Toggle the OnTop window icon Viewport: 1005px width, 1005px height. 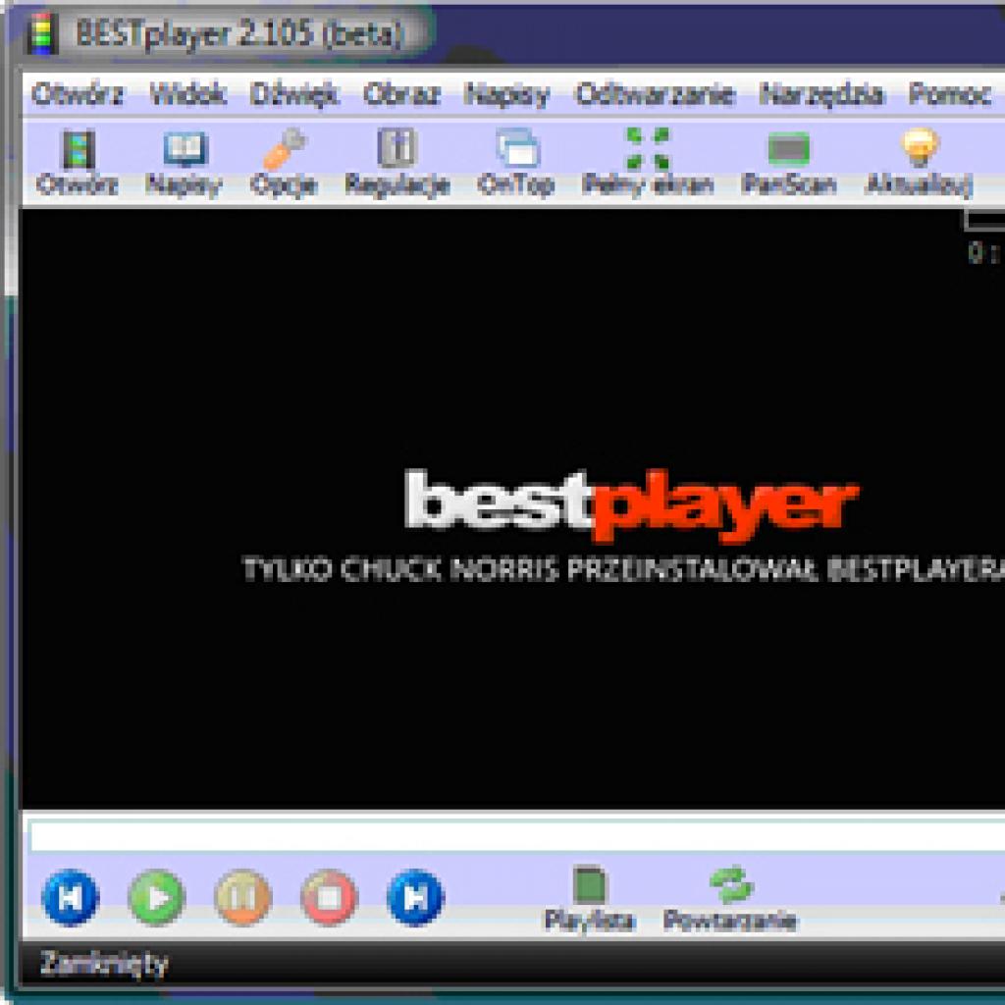(517, 147)
